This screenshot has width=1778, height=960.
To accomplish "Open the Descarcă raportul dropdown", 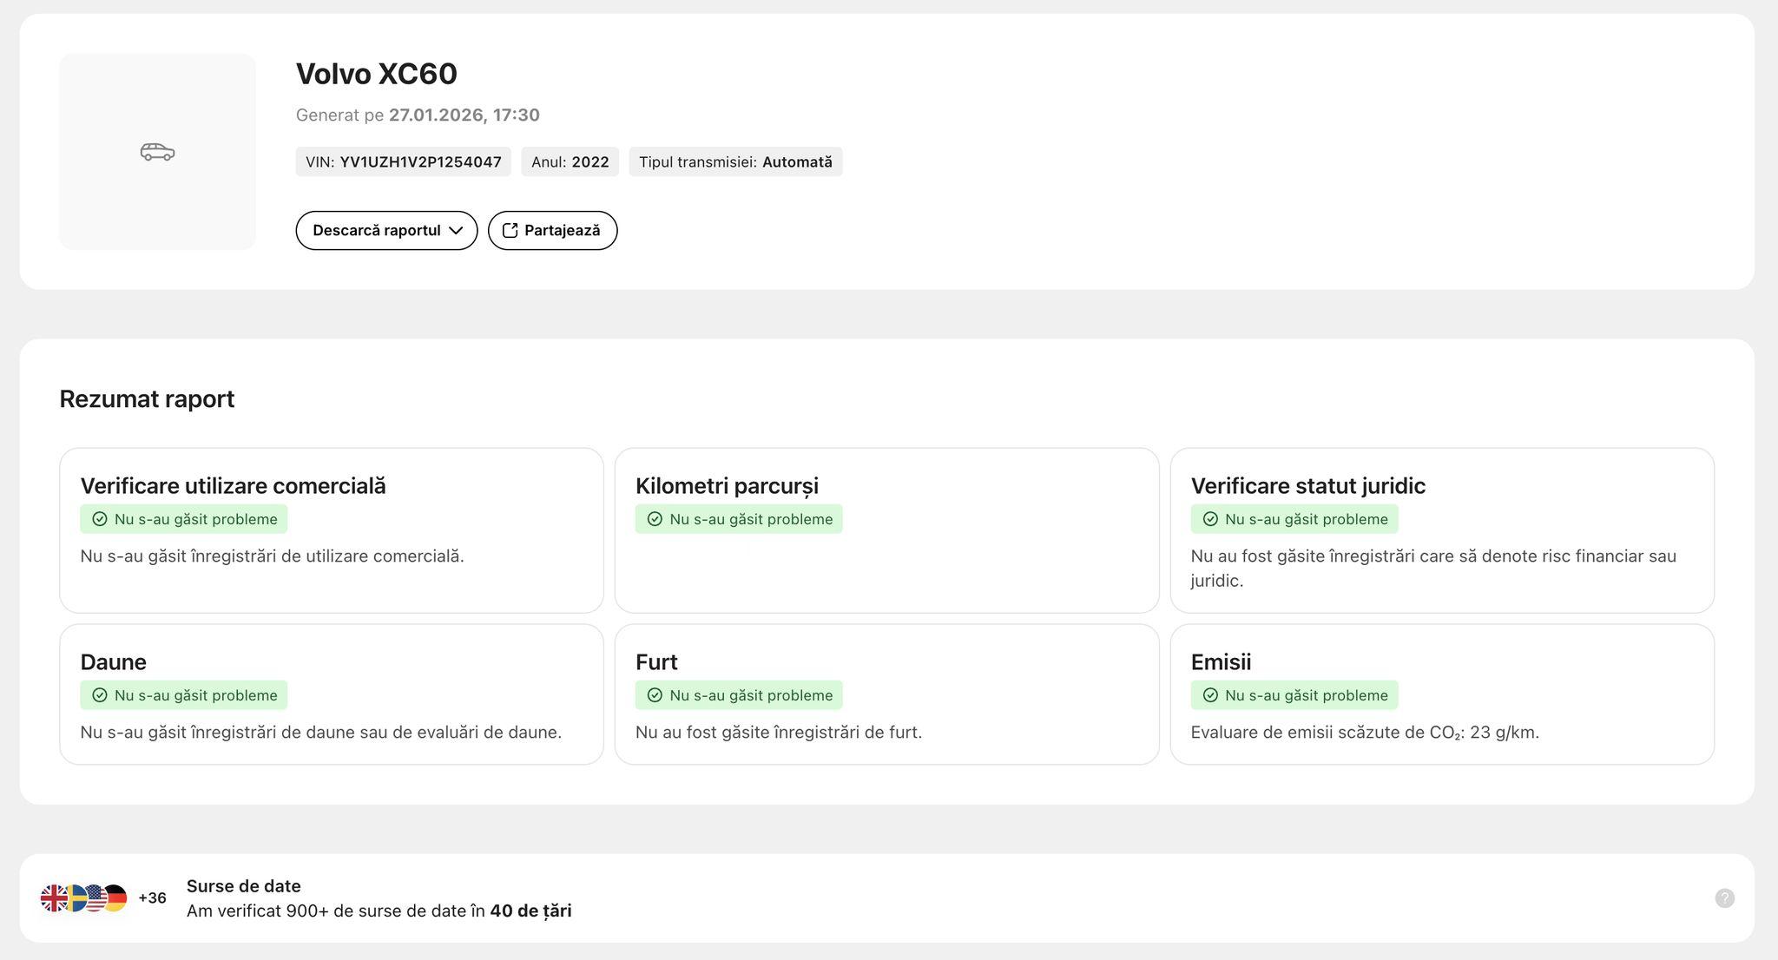I will (386, 231).
